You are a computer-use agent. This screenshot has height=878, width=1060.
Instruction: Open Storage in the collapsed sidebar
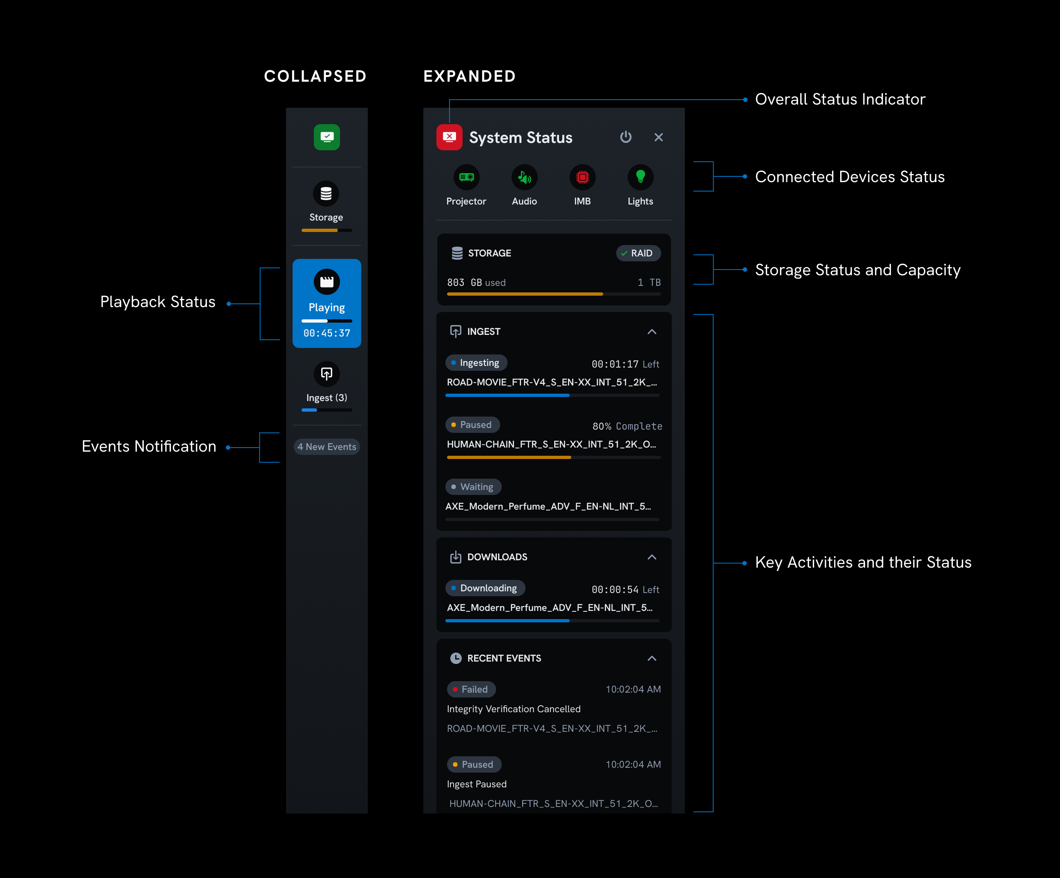click(326, 206)
